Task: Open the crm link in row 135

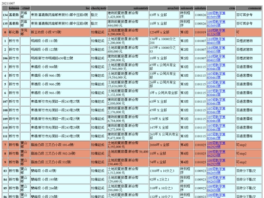Action: (x=216, y=23)
